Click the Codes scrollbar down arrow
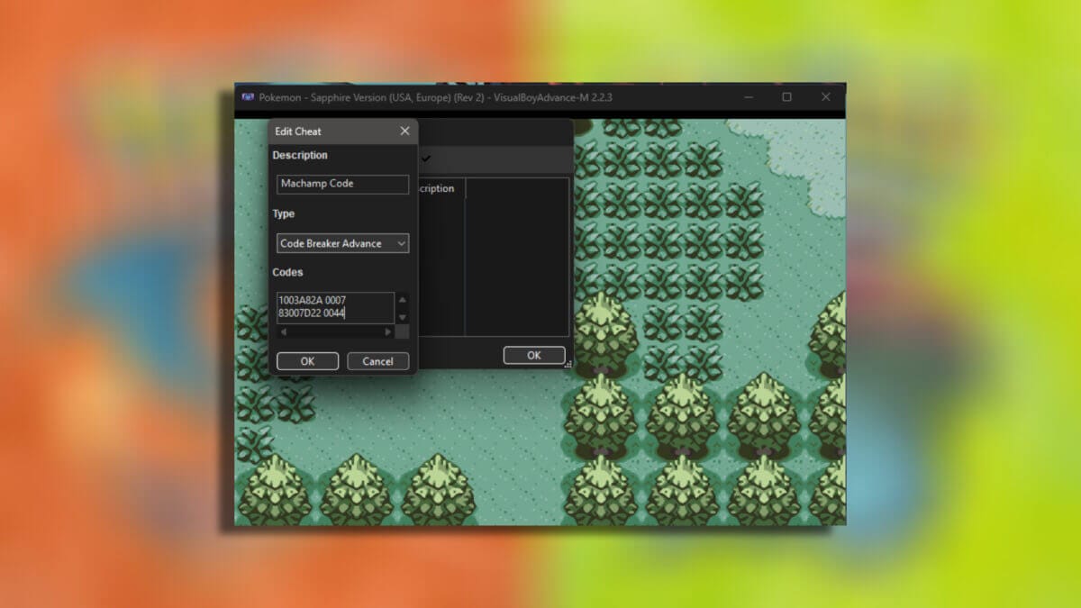The height and width of the screenshot is (608, 1081). point(402,317)
